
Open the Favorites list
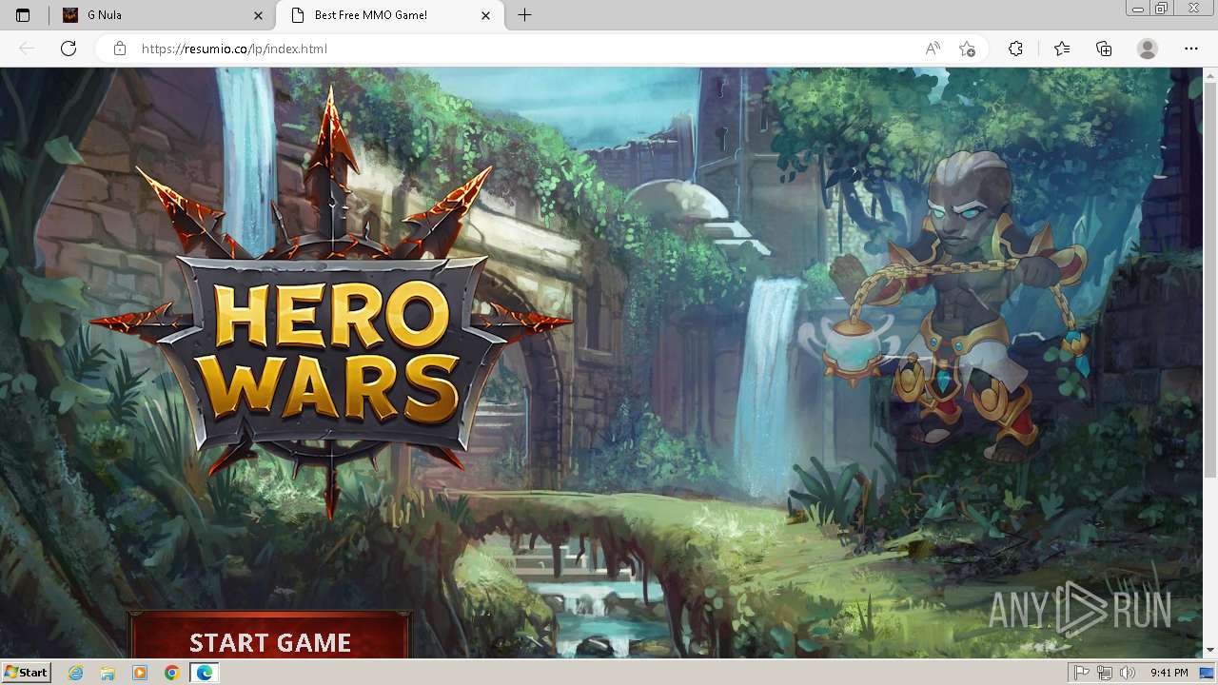point(1062,49)
